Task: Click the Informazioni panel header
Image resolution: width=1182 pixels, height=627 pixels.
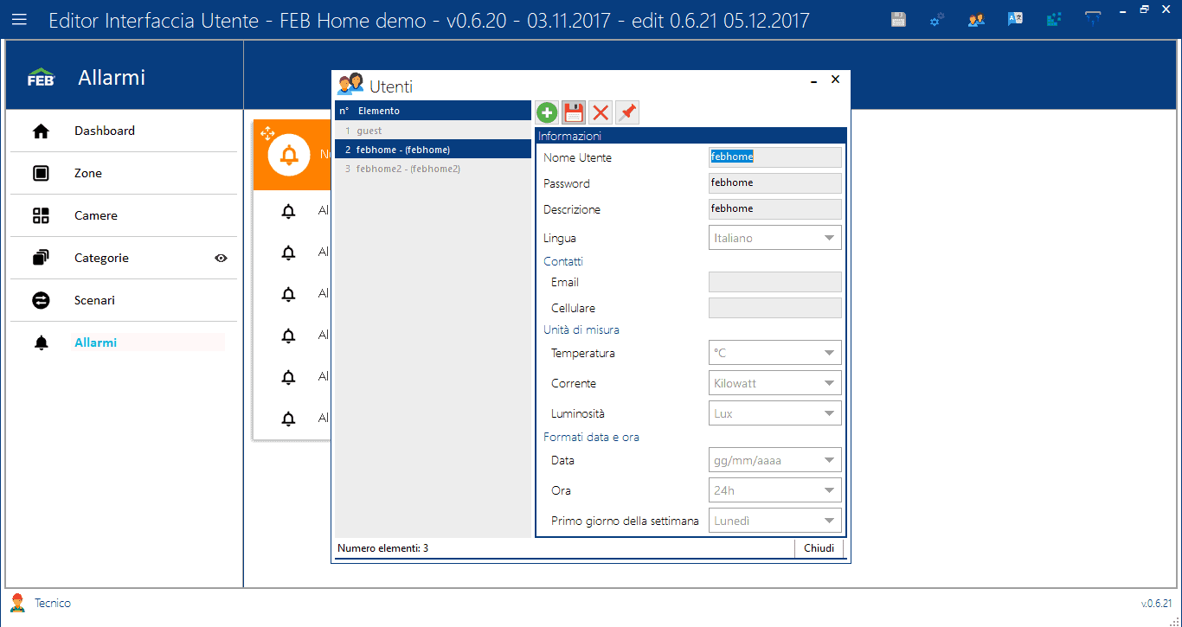Action: [691, 136]
